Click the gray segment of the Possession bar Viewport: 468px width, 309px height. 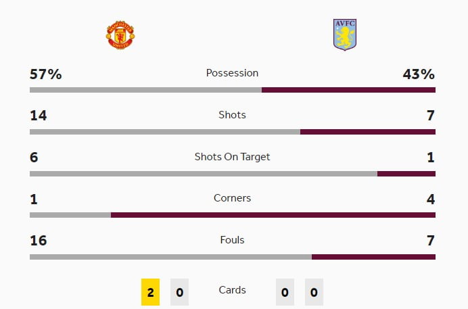click(145, 90)
